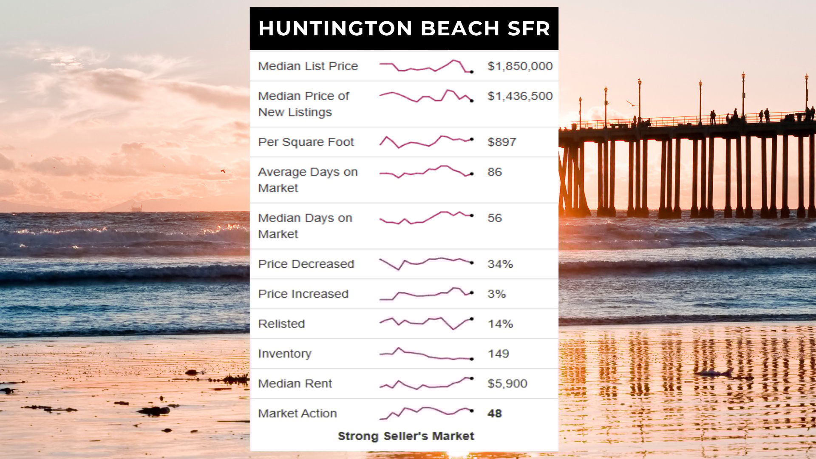Click the Median Days on Market trend line
Screen dimensions: 816x459
426,218
